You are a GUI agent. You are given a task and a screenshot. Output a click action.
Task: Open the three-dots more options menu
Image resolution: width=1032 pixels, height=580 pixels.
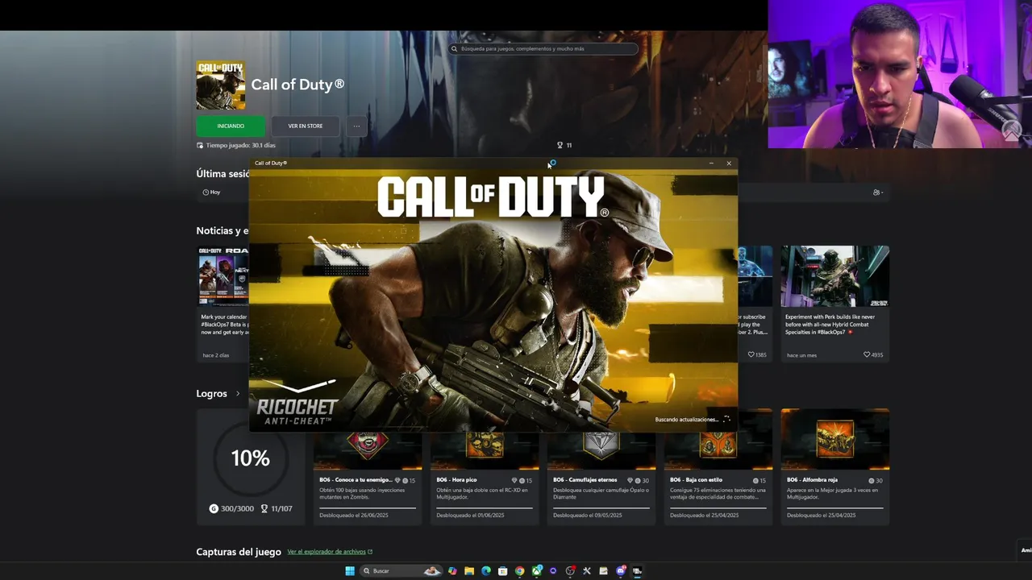(x=356, y=126)
